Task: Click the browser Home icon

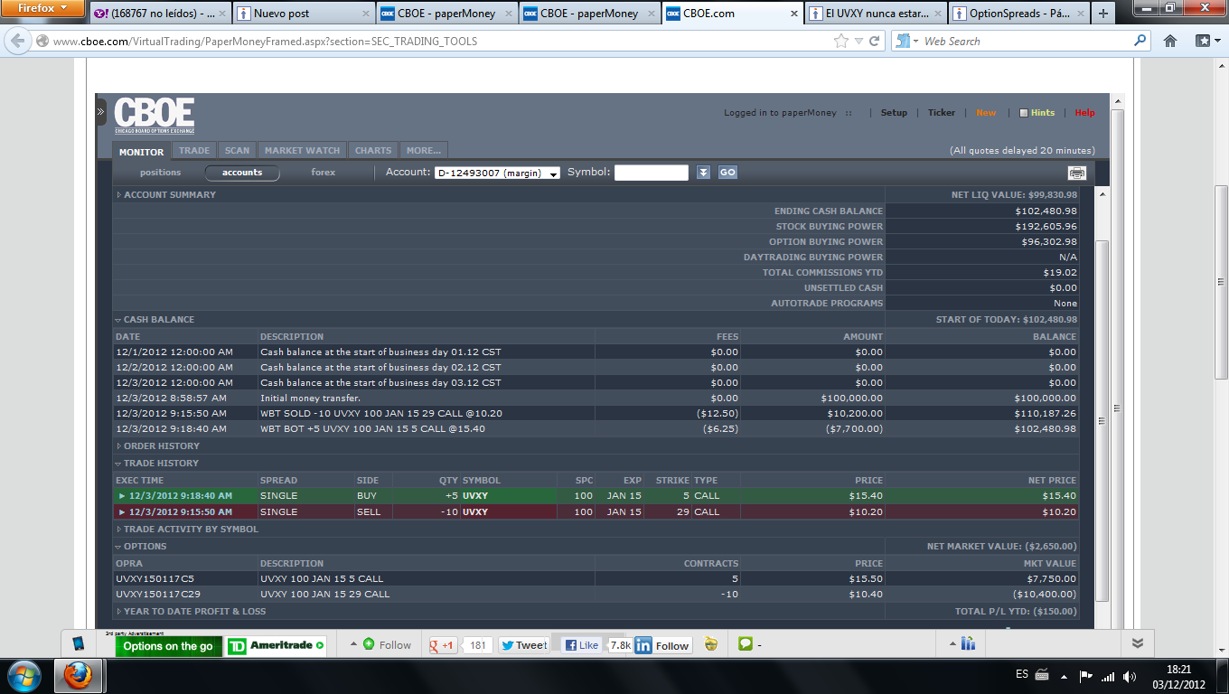Action: click(x=1170, y=41)
